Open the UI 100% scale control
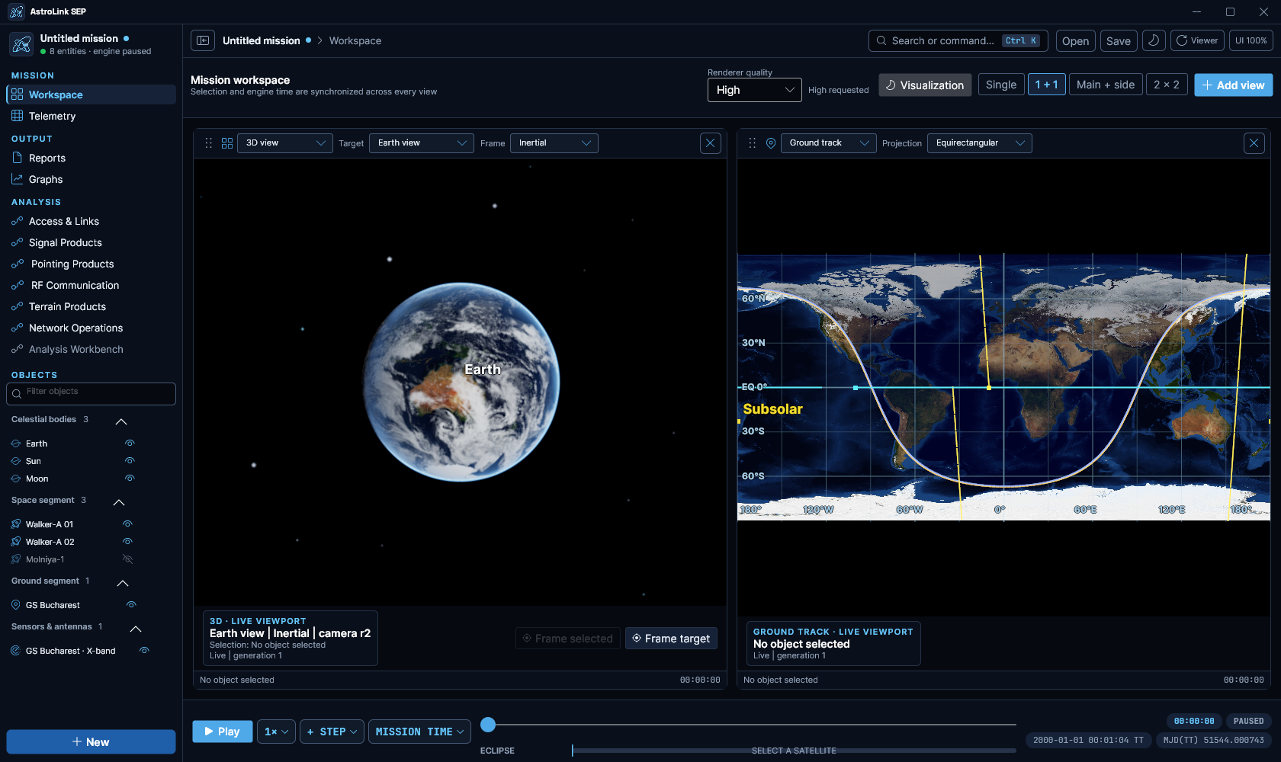The height and width of the screenshot is (762, 1281). click(1251, 40)
